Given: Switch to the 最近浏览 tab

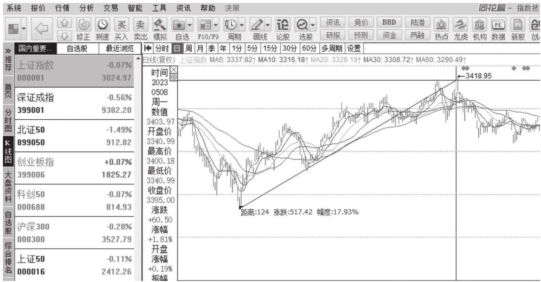Looking at the screenshot, I should (119, 49).
